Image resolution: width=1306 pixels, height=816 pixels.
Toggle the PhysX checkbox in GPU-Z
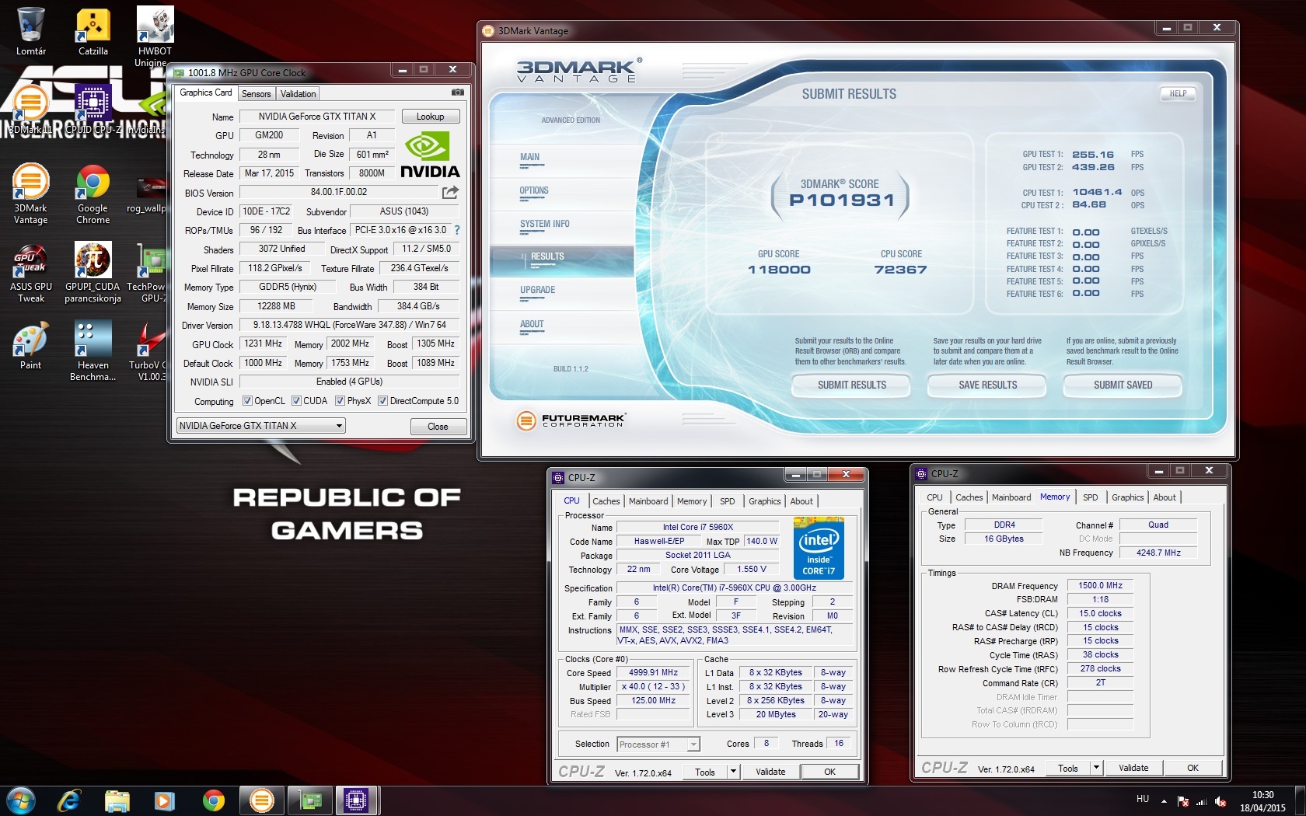click(340, 401)
